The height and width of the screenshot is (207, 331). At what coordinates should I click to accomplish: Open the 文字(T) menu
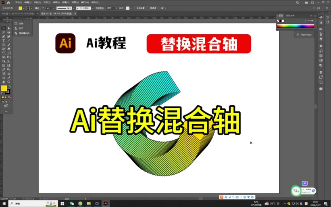point(47,2)
